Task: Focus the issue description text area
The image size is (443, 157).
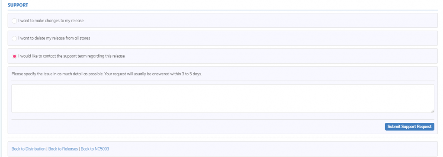Action: pyautogui.click(x=223, y=99)
